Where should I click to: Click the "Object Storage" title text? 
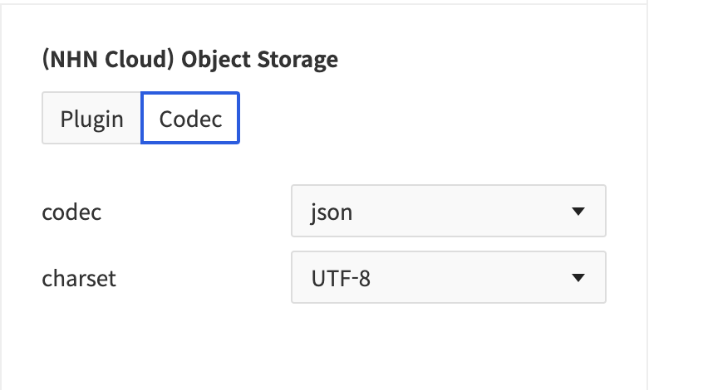coord(260,60)
